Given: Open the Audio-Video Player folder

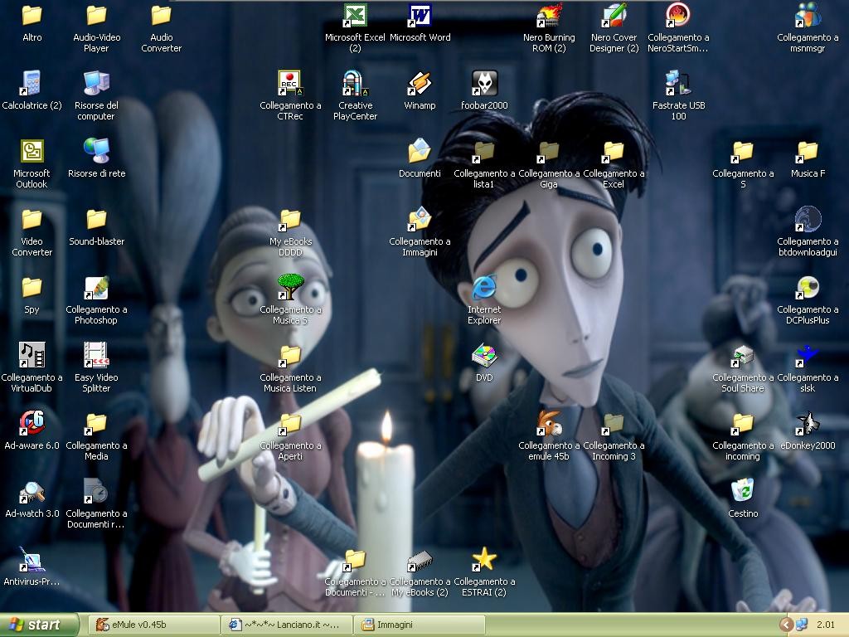Looking at the screenshot, I should coord(96,17).
